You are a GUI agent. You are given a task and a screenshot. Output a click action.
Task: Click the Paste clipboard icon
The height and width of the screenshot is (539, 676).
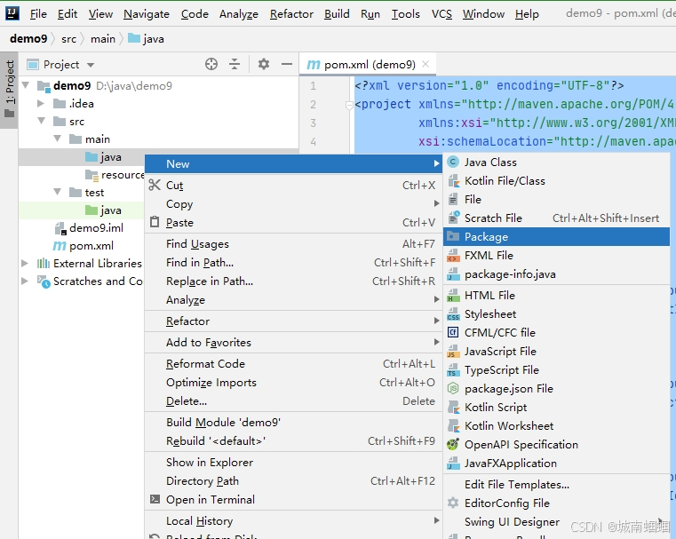coord(155,222)
